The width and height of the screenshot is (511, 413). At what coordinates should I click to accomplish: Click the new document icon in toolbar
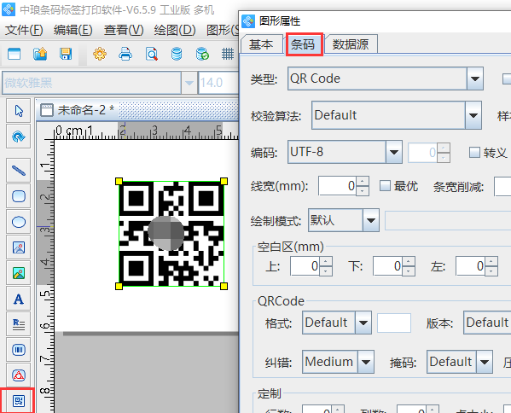coord(14,54)
